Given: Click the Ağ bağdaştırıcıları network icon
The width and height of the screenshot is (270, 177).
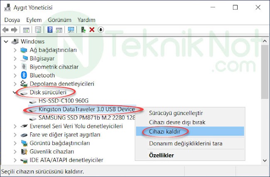Looking at the screenshot, I should pyautogui.click(x=24, y=50).
